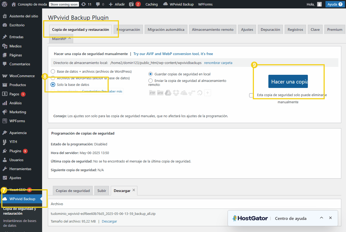Click the home icon for Concepto de moda
Screen dimensions: 346x232
(14, 4)
